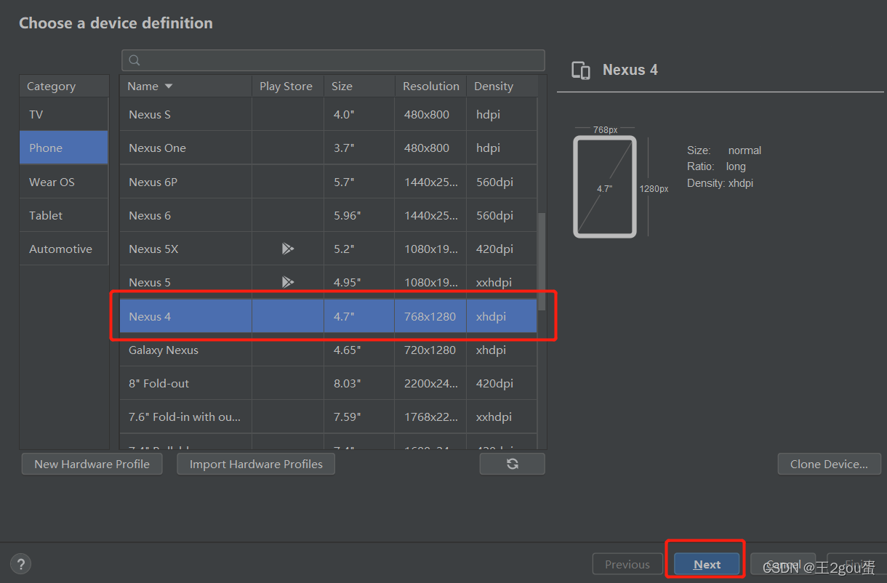Click the Ratio: long detail text
The height and width of the screenshot is (583, 887).
click(716, 166)
